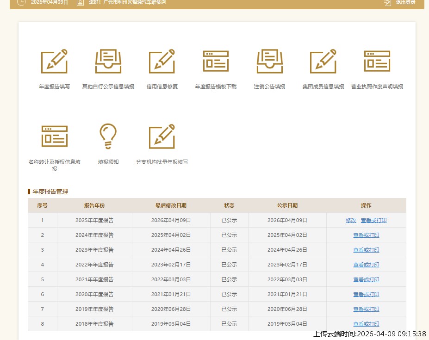Open 注销公告填报 icon
The image size is (429, 340).
tap(269, 62)
